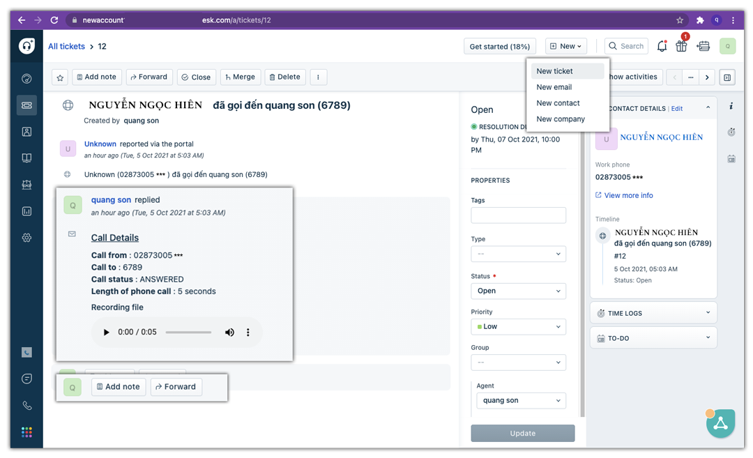Screen dimensions: 753x458
Task: Choose New contact in the dropdown menu
Action: tap(558, 103)
